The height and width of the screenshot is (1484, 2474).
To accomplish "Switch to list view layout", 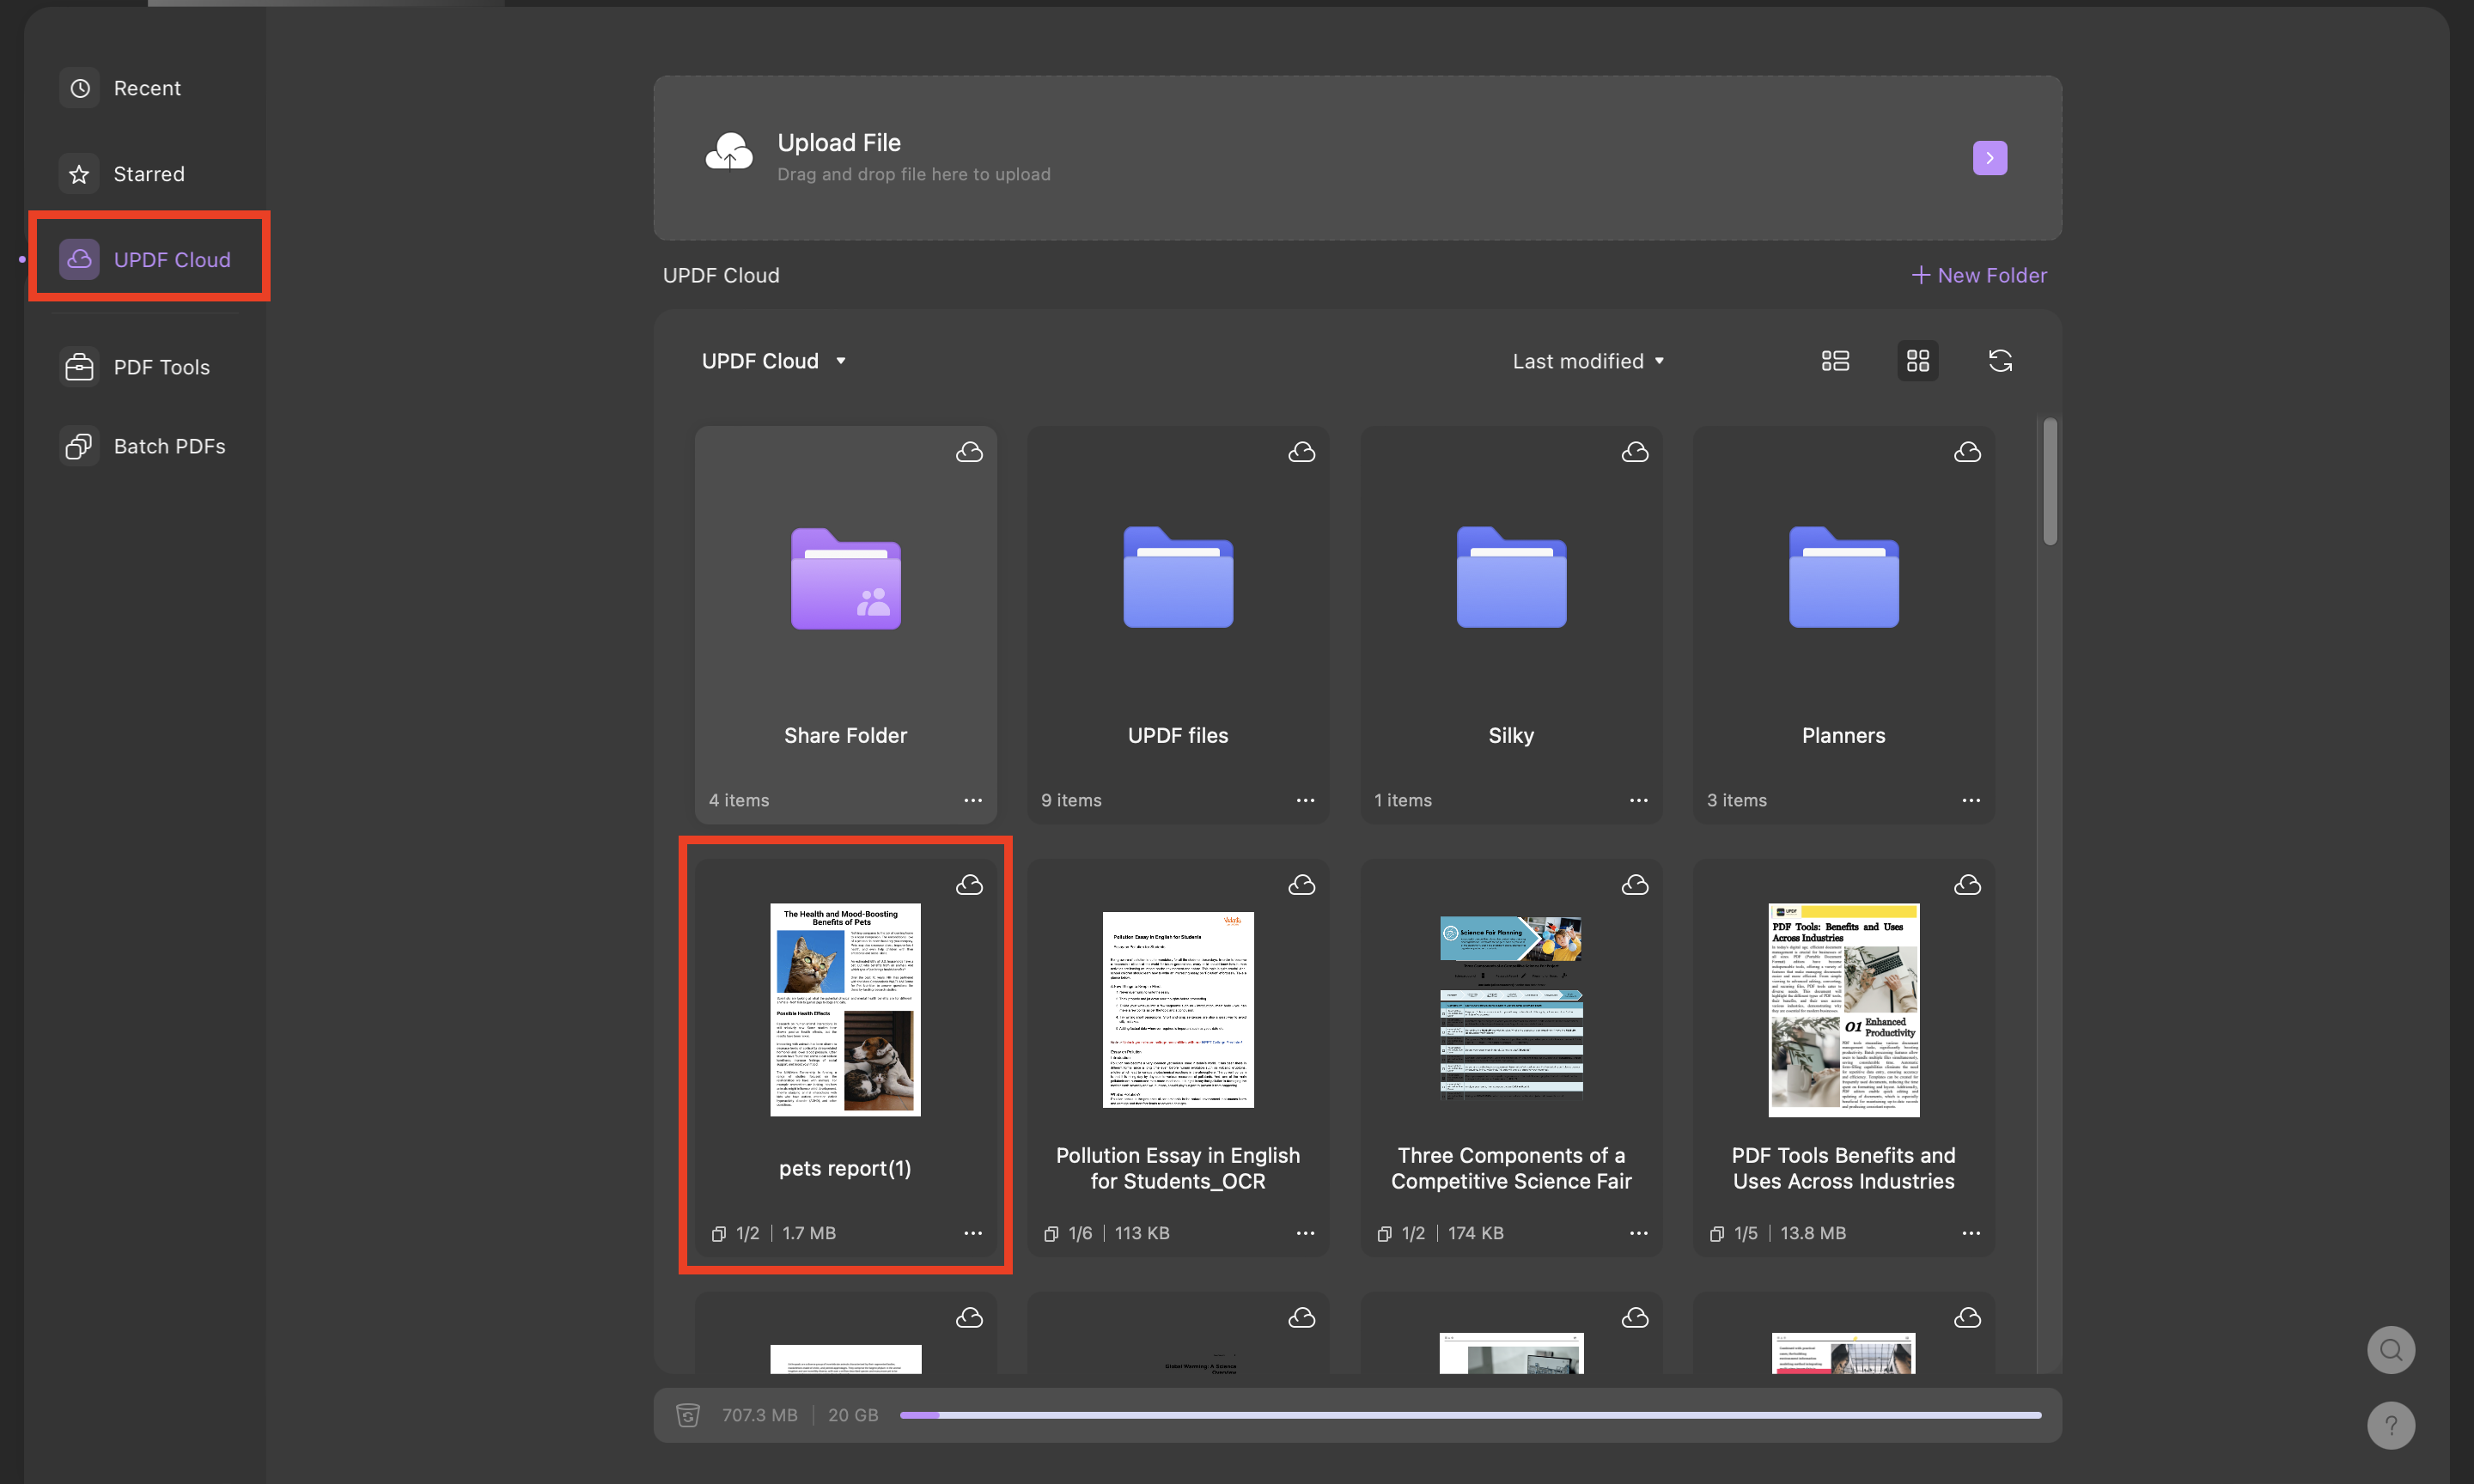I will coord(1836,360).
